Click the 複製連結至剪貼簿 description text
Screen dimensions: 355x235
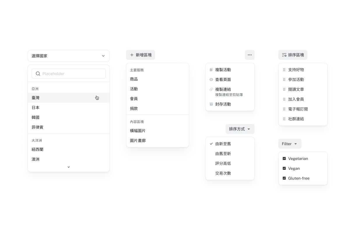(229, 95)
